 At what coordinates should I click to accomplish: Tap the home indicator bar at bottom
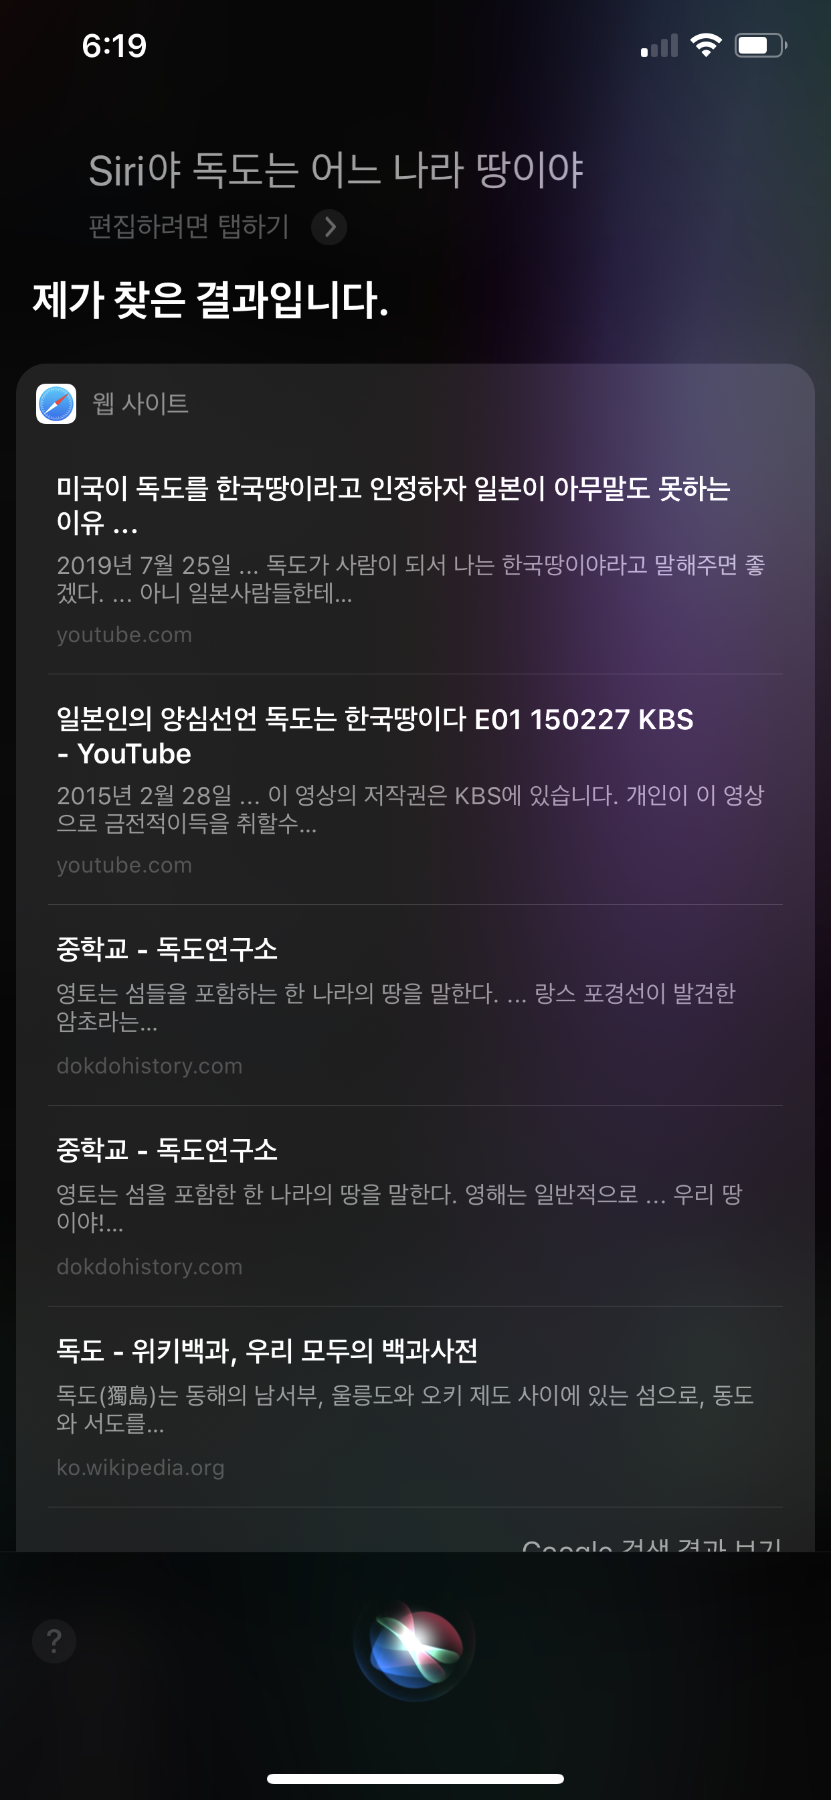415,1779
